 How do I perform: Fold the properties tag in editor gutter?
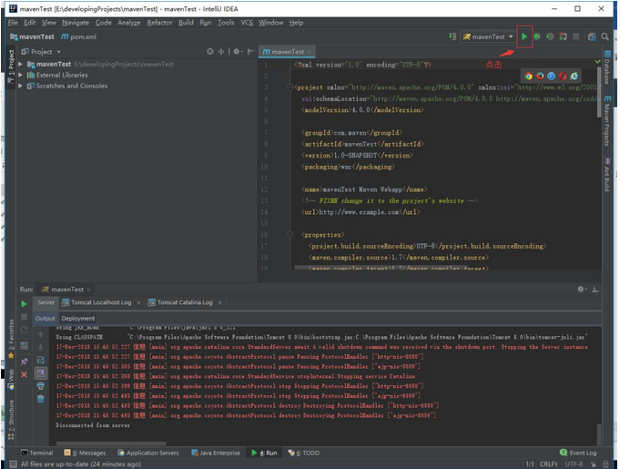tap(290, 235)
